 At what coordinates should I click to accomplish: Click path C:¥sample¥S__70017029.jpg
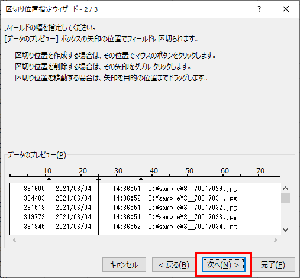tap(192, 189)
